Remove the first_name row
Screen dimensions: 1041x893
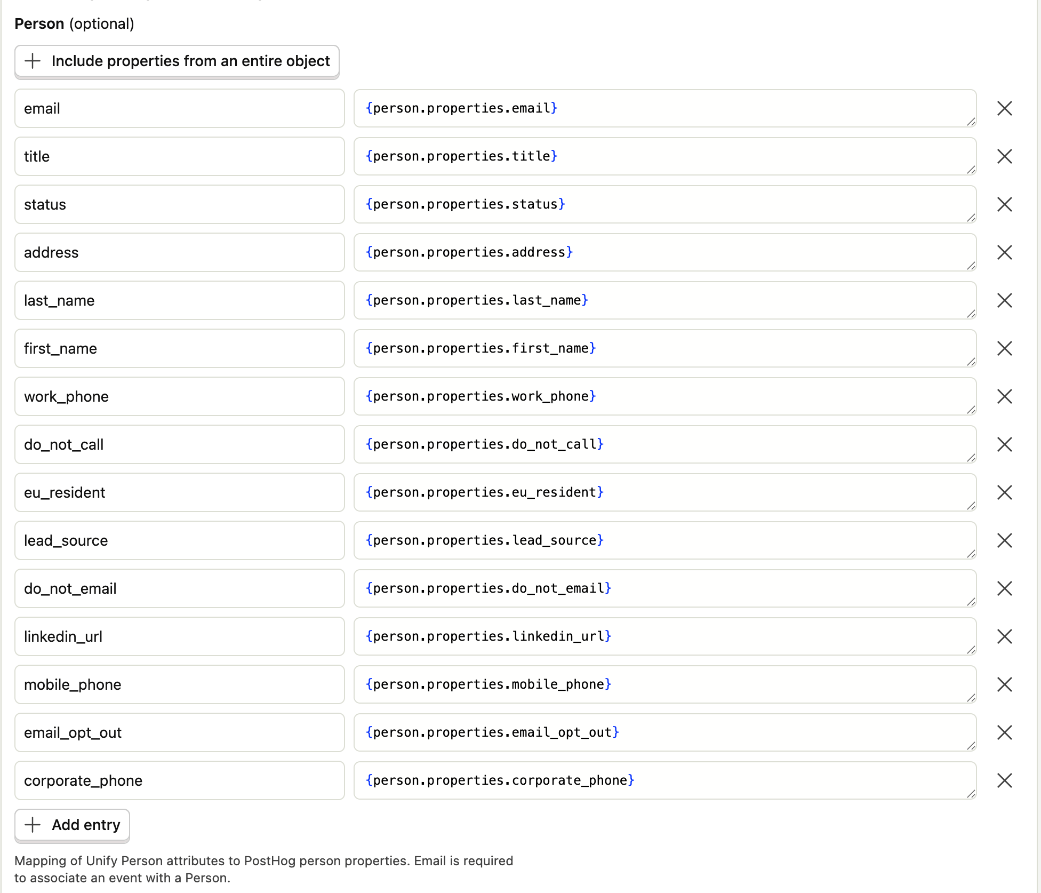pyautogui.click(x=1005, y=348)
